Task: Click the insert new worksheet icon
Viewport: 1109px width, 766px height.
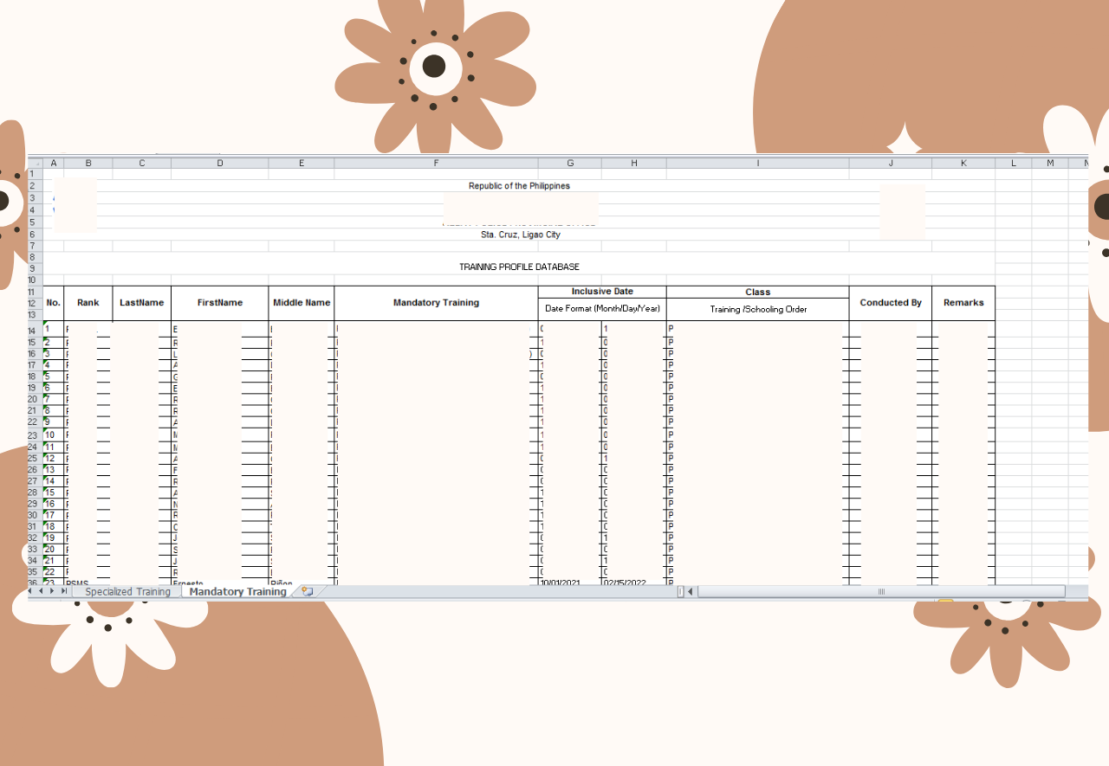Action: tap(307, 592)
